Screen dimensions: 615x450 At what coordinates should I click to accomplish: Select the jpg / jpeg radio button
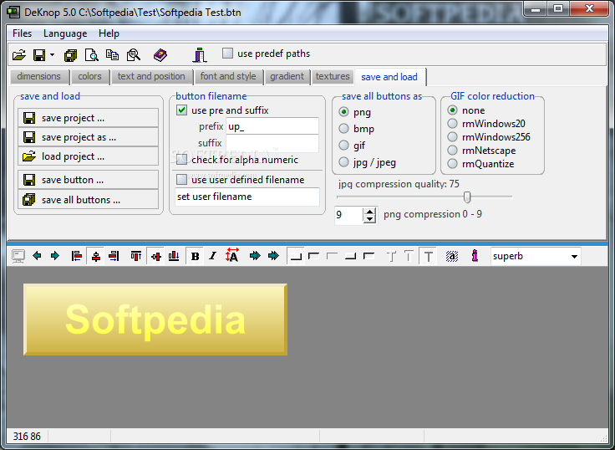[x=344, y=162]
